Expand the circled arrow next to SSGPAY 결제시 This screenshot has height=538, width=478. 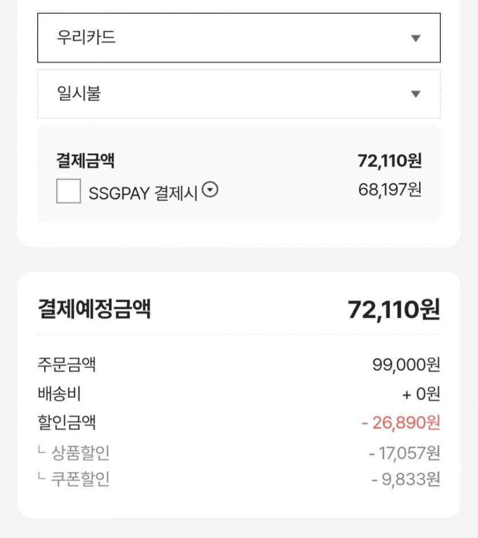click(211, 191)
